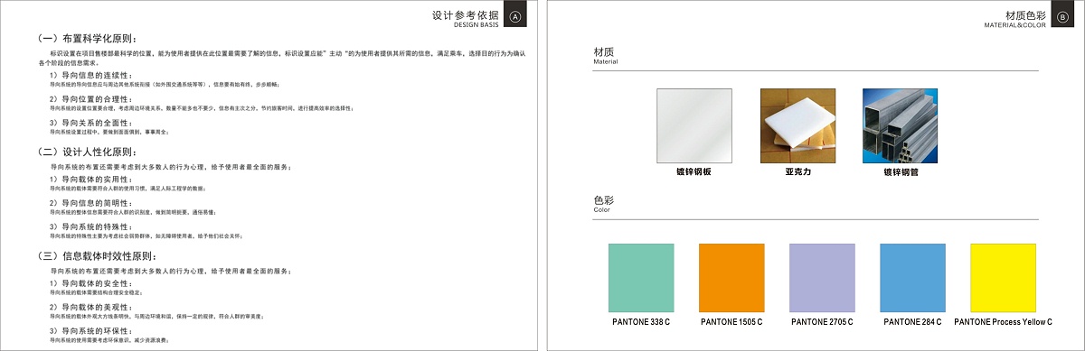Select the PANTONE 284 C blue swatch
The width and height of the screenshot is (1085, 351).
pyautogui.click(x=913, y=277)
